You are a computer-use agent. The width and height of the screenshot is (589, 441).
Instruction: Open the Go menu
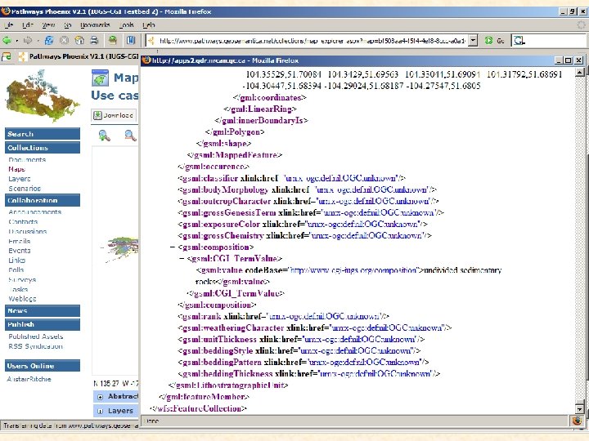click(x=68, y=25)
